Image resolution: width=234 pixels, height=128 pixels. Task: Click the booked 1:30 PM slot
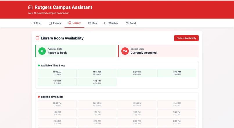click(137, 113)
